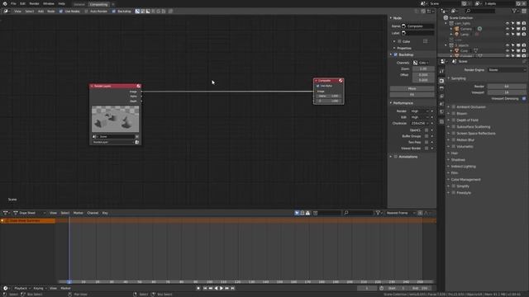The height and width of the screenshot is (297, 529).
Task: Open the RenderLayer dropdown on the node
Action: tap(113, 142)
